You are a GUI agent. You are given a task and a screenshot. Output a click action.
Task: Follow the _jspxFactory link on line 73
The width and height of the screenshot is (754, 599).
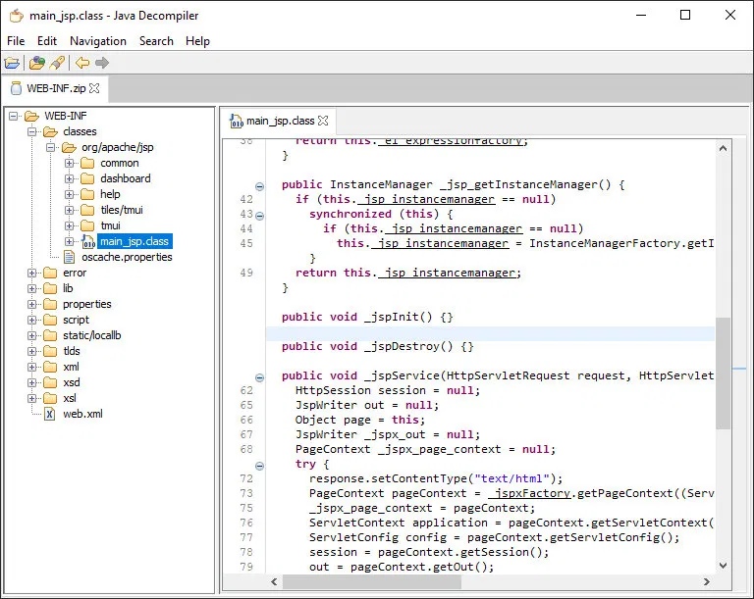(x=529, y=493)
